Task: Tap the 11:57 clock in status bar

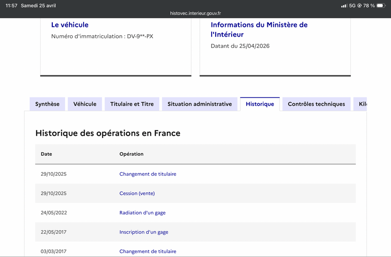Action: click(11, 5)
